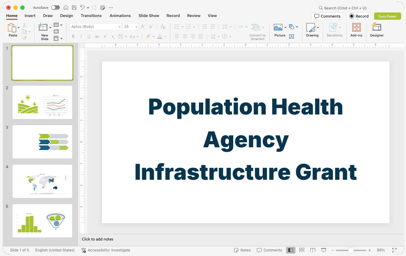406x256 pixels.
Task: Toggle Italic formatting
Action: pos(81,36)
